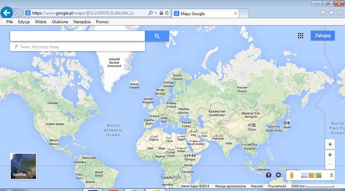Click the Street View pegman icon
This screenshot has height=191, width=345.
click(x=292, y=175)
